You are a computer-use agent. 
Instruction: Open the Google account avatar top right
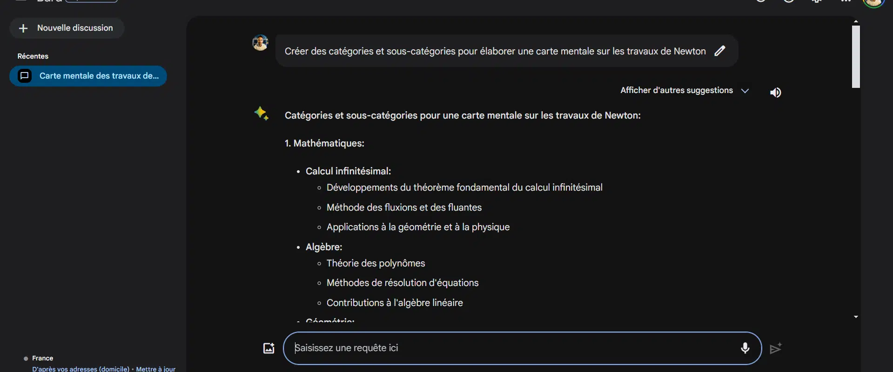873,3
